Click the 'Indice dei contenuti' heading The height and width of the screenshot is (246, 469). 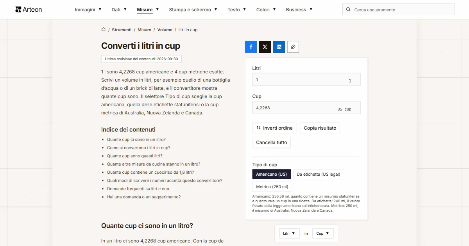pyautogui.click(x=128, y=130)
